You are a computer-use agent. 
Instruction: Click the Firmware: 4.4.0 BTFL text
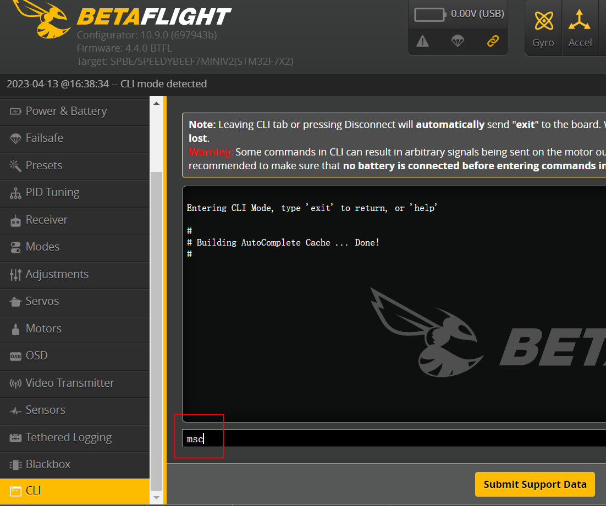(124, 48)
